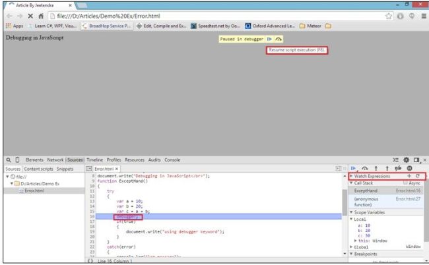The width and height of the screenshot is (429, 265).
Task: Open the Resources panel
Action: [135, 160]
